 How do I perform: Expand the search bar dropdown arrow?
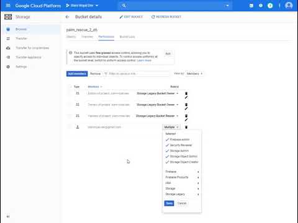pyautogui.click(x=227, y=6)
